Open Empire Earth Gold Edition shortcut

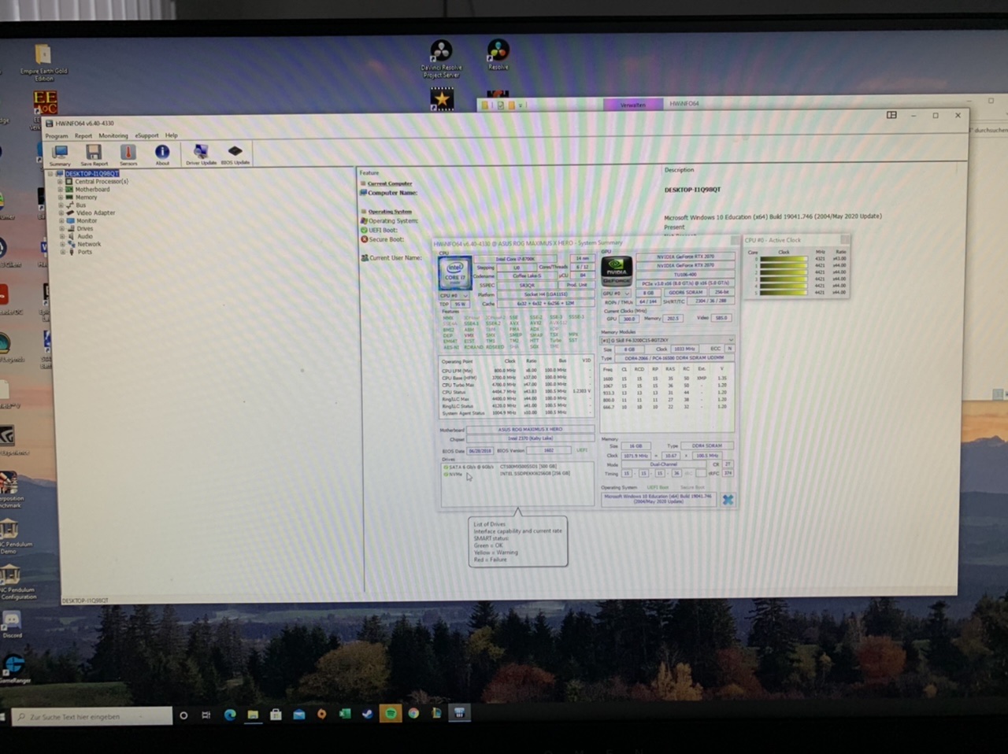point(43,63)
